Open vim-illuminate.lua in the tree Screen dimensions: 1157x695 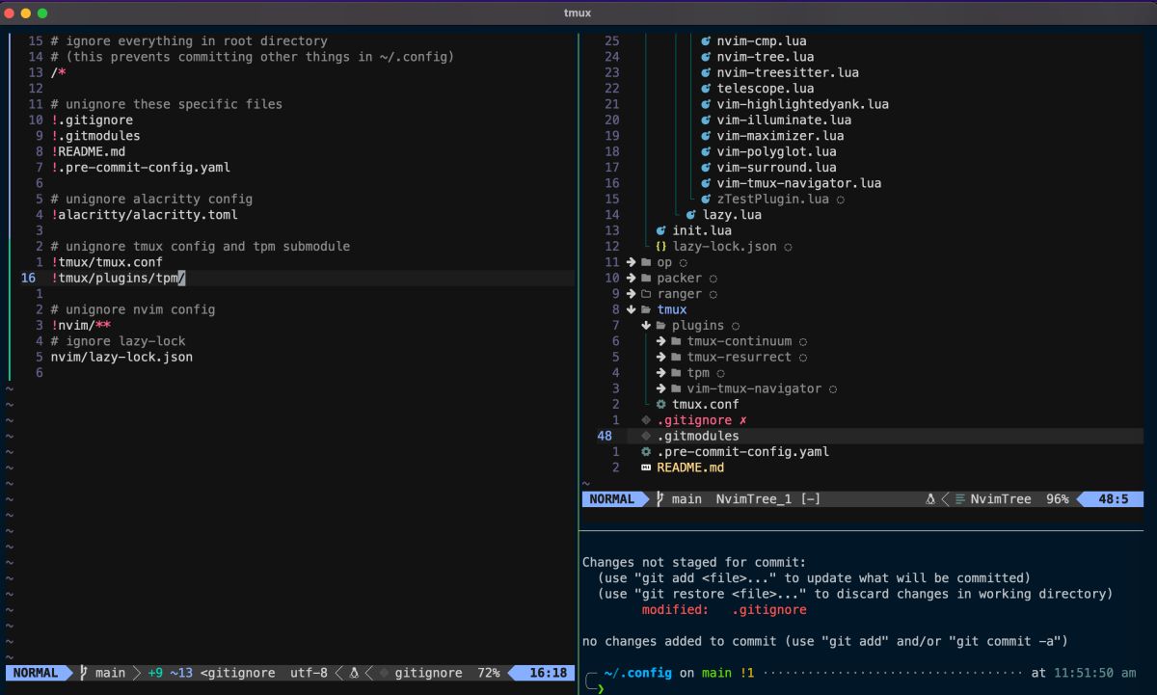tap(784, 120)
